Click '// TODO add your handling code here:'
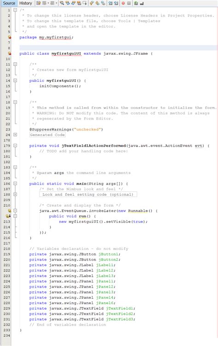 (84, 151)
